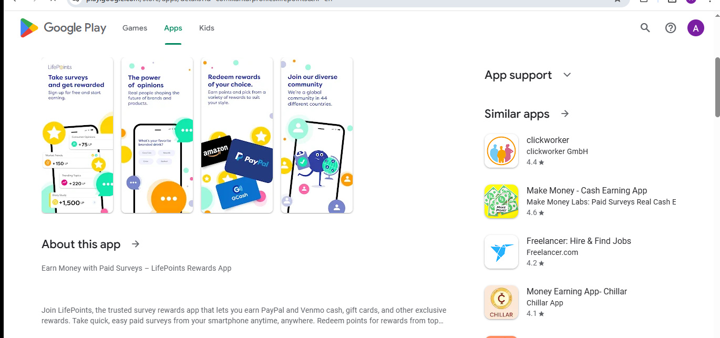Open the purple account avatar
The width and height of the screenshot is (720, 338).
[696, 28]
